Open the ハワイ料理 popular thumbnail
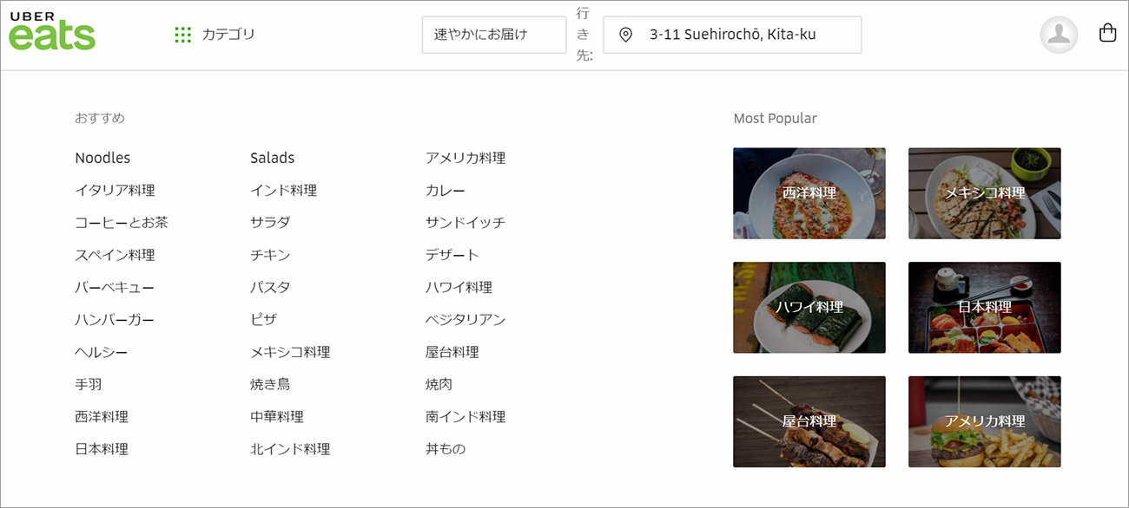The image size is (1129, 508). click(x=809, y=308)
